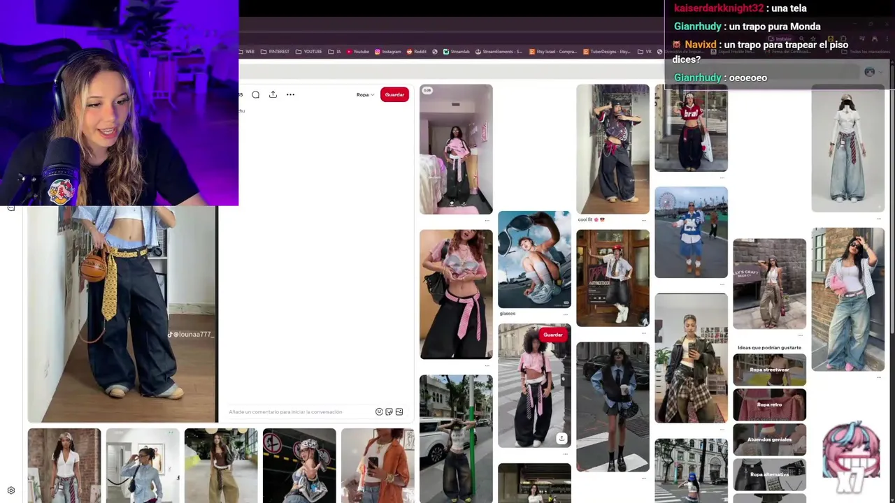This screenshot has width=895, height=503.
Task: Open the Reddit bookmark
Action: click(416, 52)
